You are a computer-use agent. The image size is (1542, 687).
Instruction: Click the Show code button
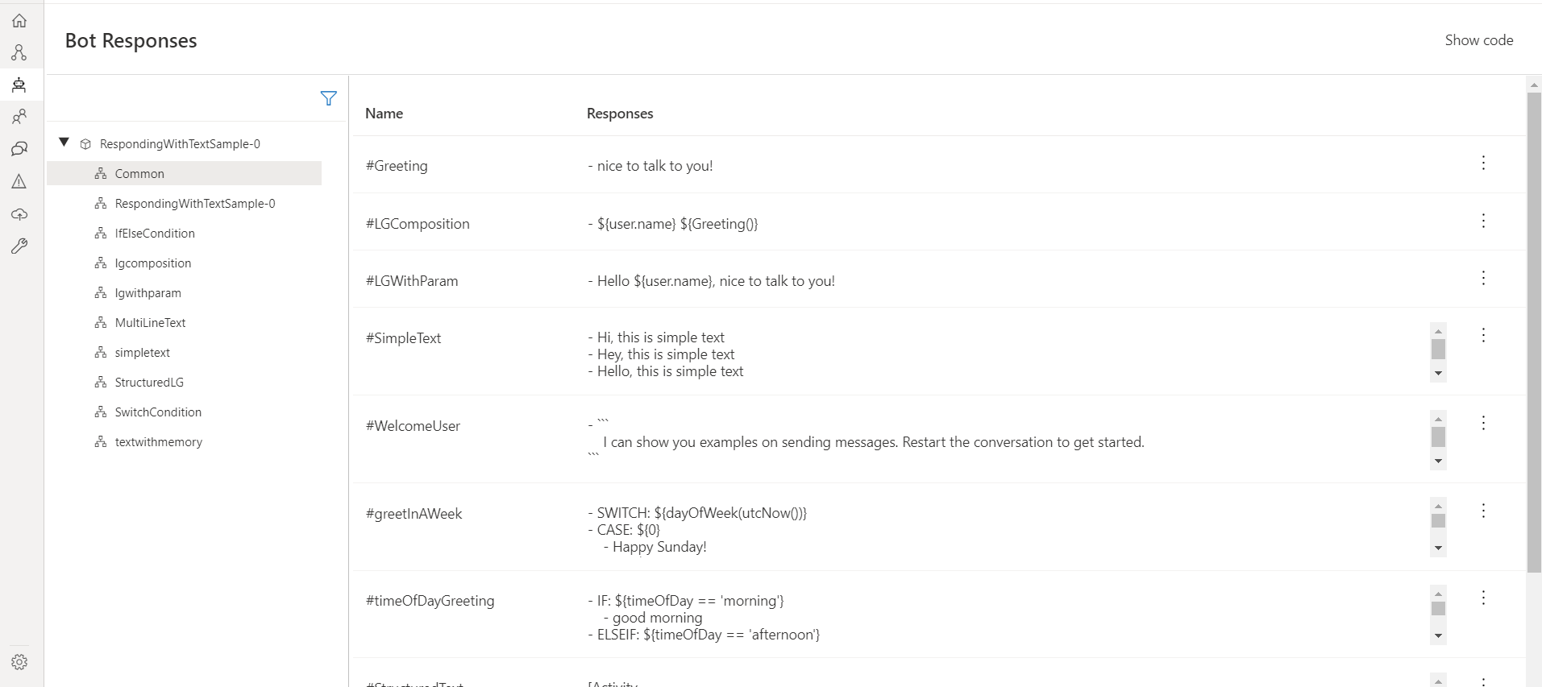[x=1479, y=40]
